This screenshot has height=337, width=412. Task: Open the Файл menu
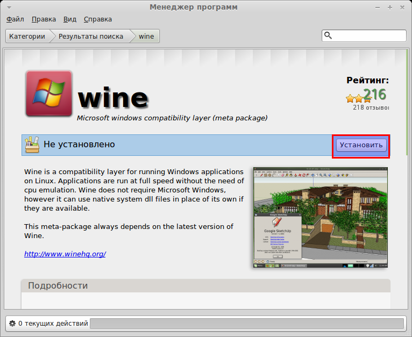15,19
